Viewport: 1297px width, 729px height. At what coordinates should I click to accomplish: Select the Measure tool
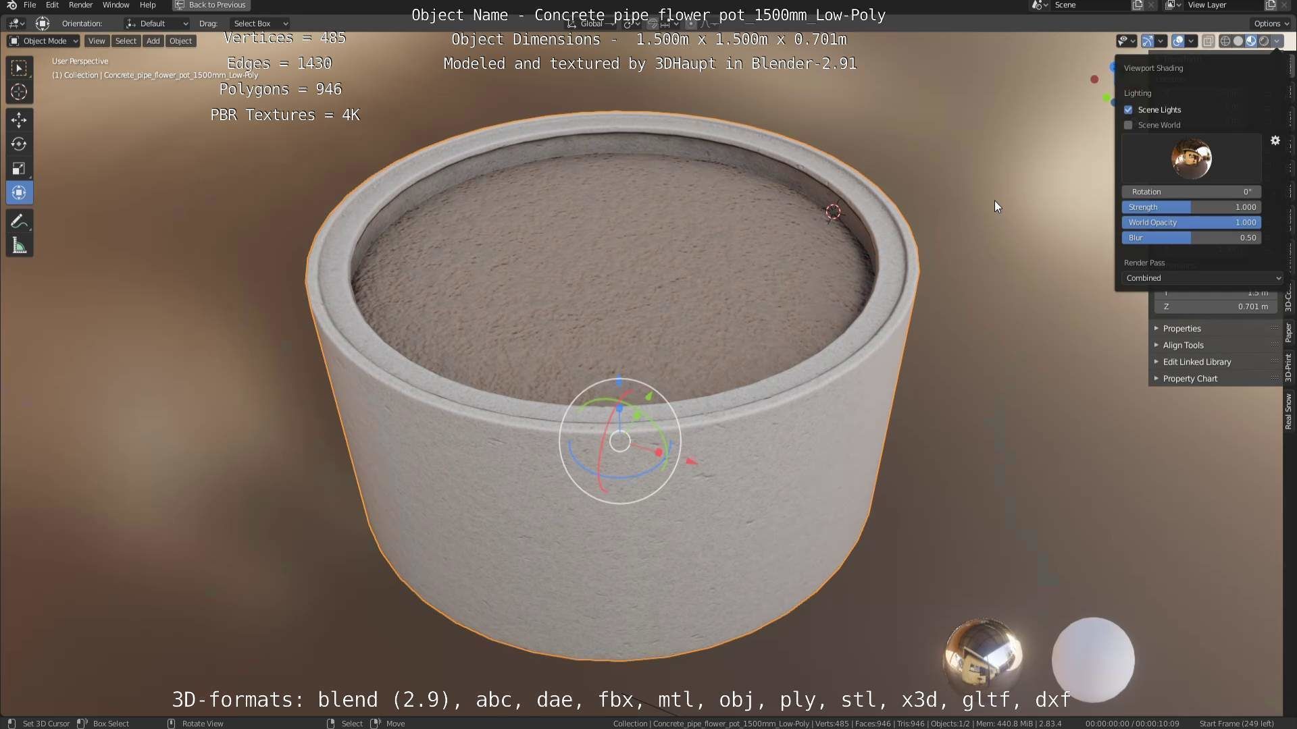[19, 246]
